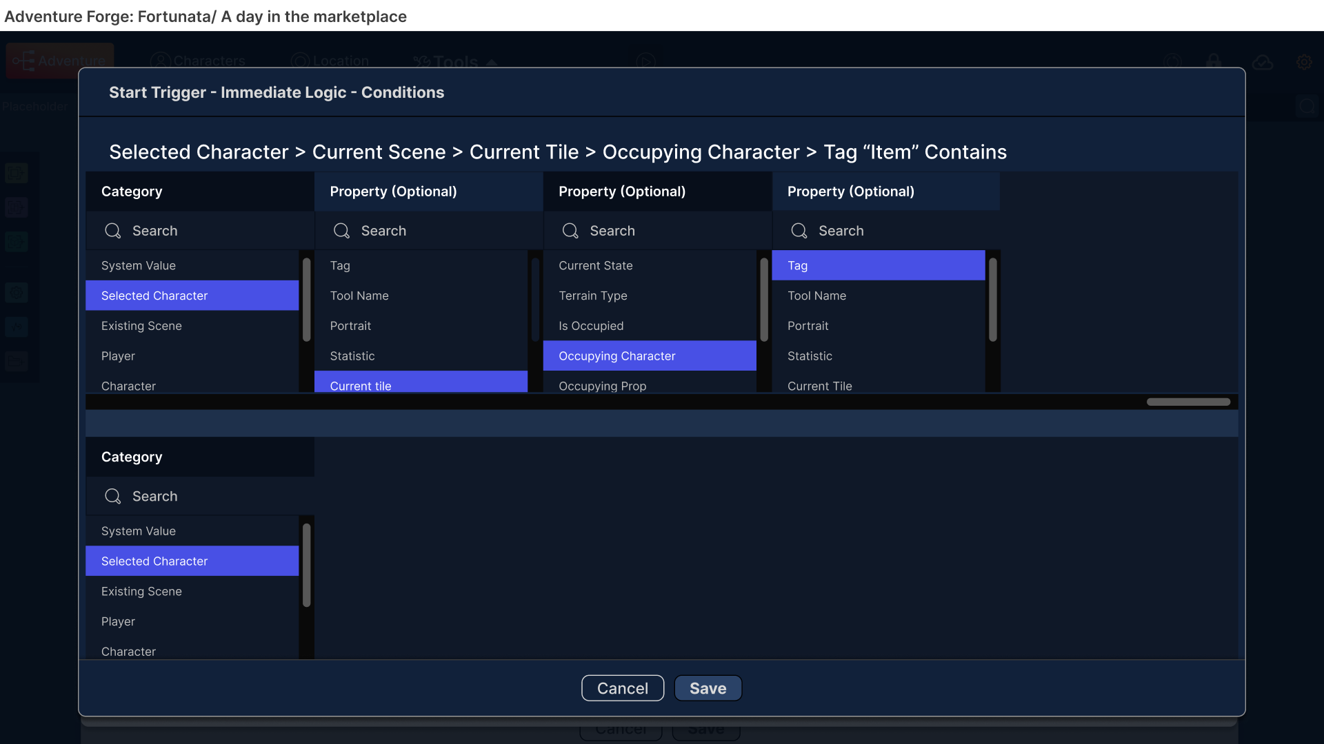1324x744 pixels.
Task: Click search icon in lower Category panel
Action: coord(112,496)
